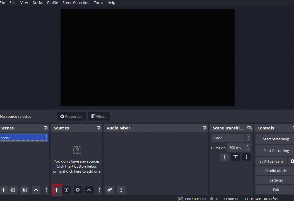
Task: Decrease transition Duration with down arrow
Action: click(x=247, y=150)
